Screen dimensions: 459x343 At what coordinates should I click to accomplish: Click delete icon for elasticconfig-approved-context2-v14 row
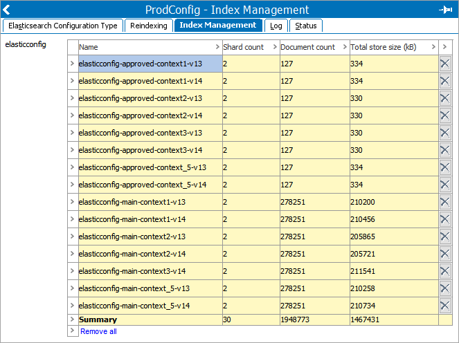[445, 115]
